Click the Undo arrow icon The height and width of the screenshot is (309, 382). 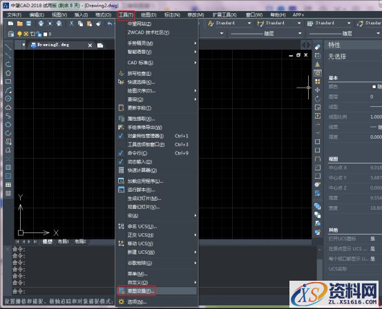110,23
